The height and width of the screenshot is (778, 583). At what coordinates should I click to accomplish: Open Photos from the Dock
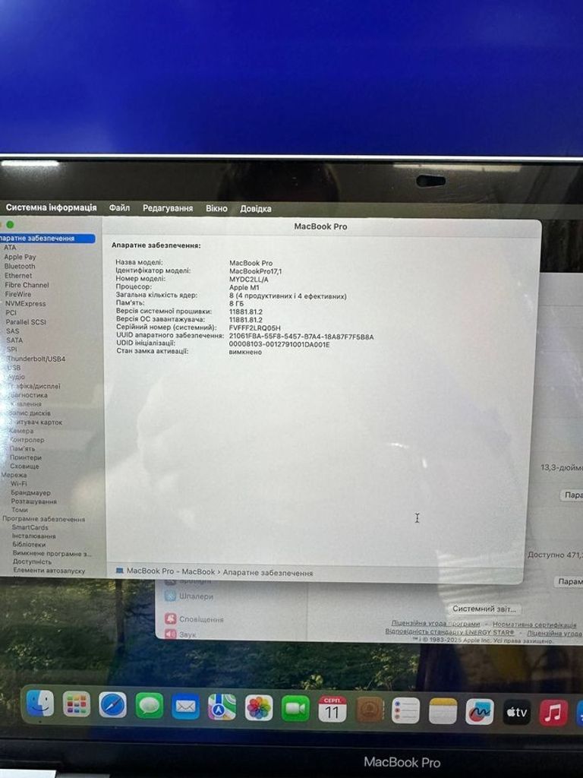259,707
